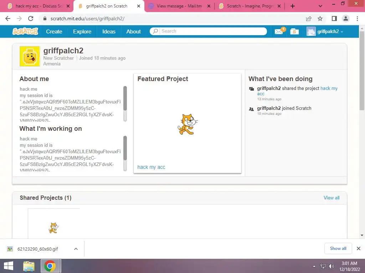
Task: Switch to the 'Scratch - Imagine, Program' tab
Action: pos(250,6)
